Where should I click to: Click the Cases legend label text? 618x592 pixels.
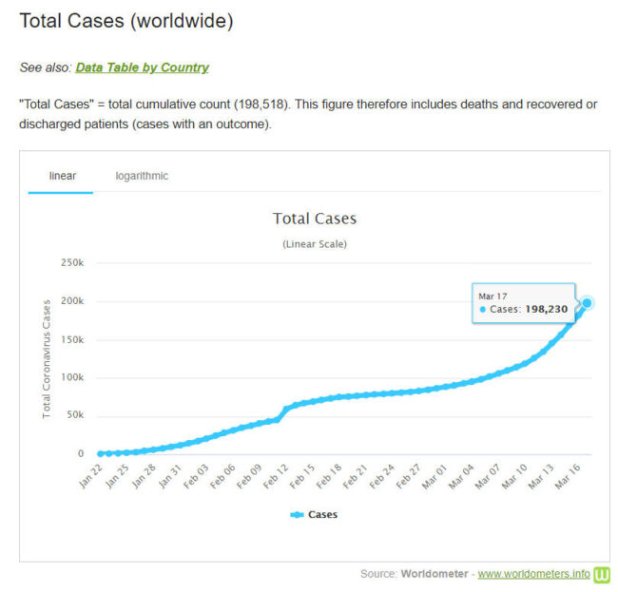(x=322, y=514)
